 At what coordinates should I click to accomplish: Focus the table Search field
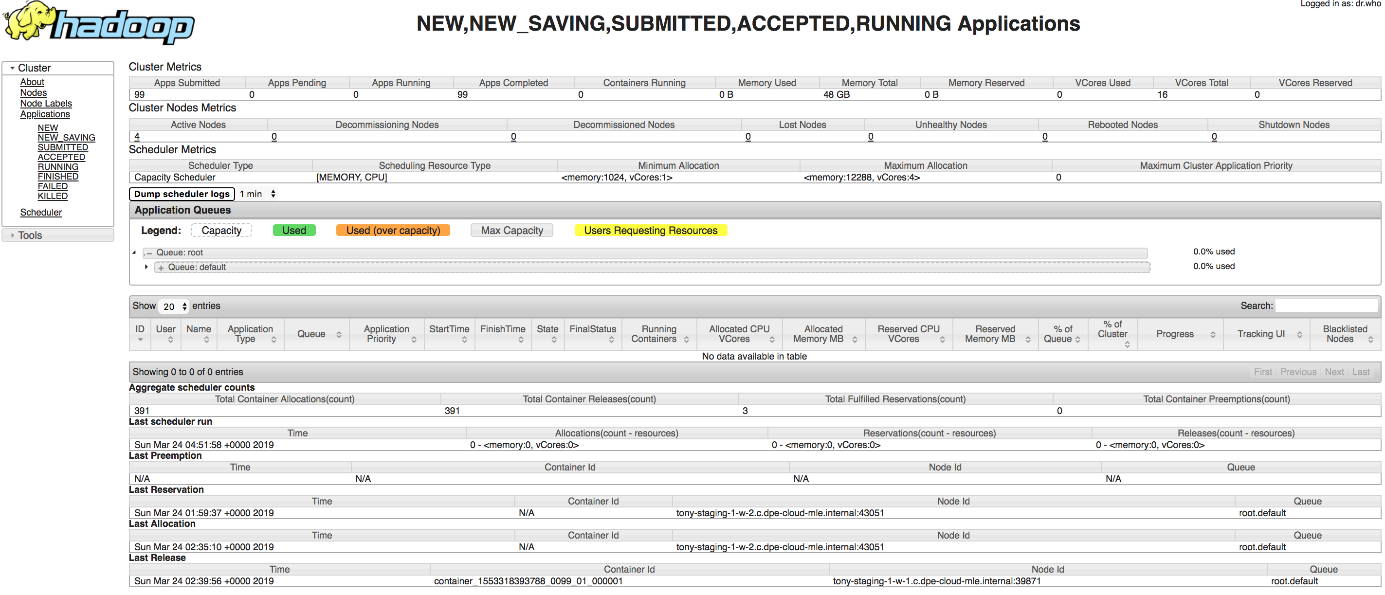point(1326,306)
